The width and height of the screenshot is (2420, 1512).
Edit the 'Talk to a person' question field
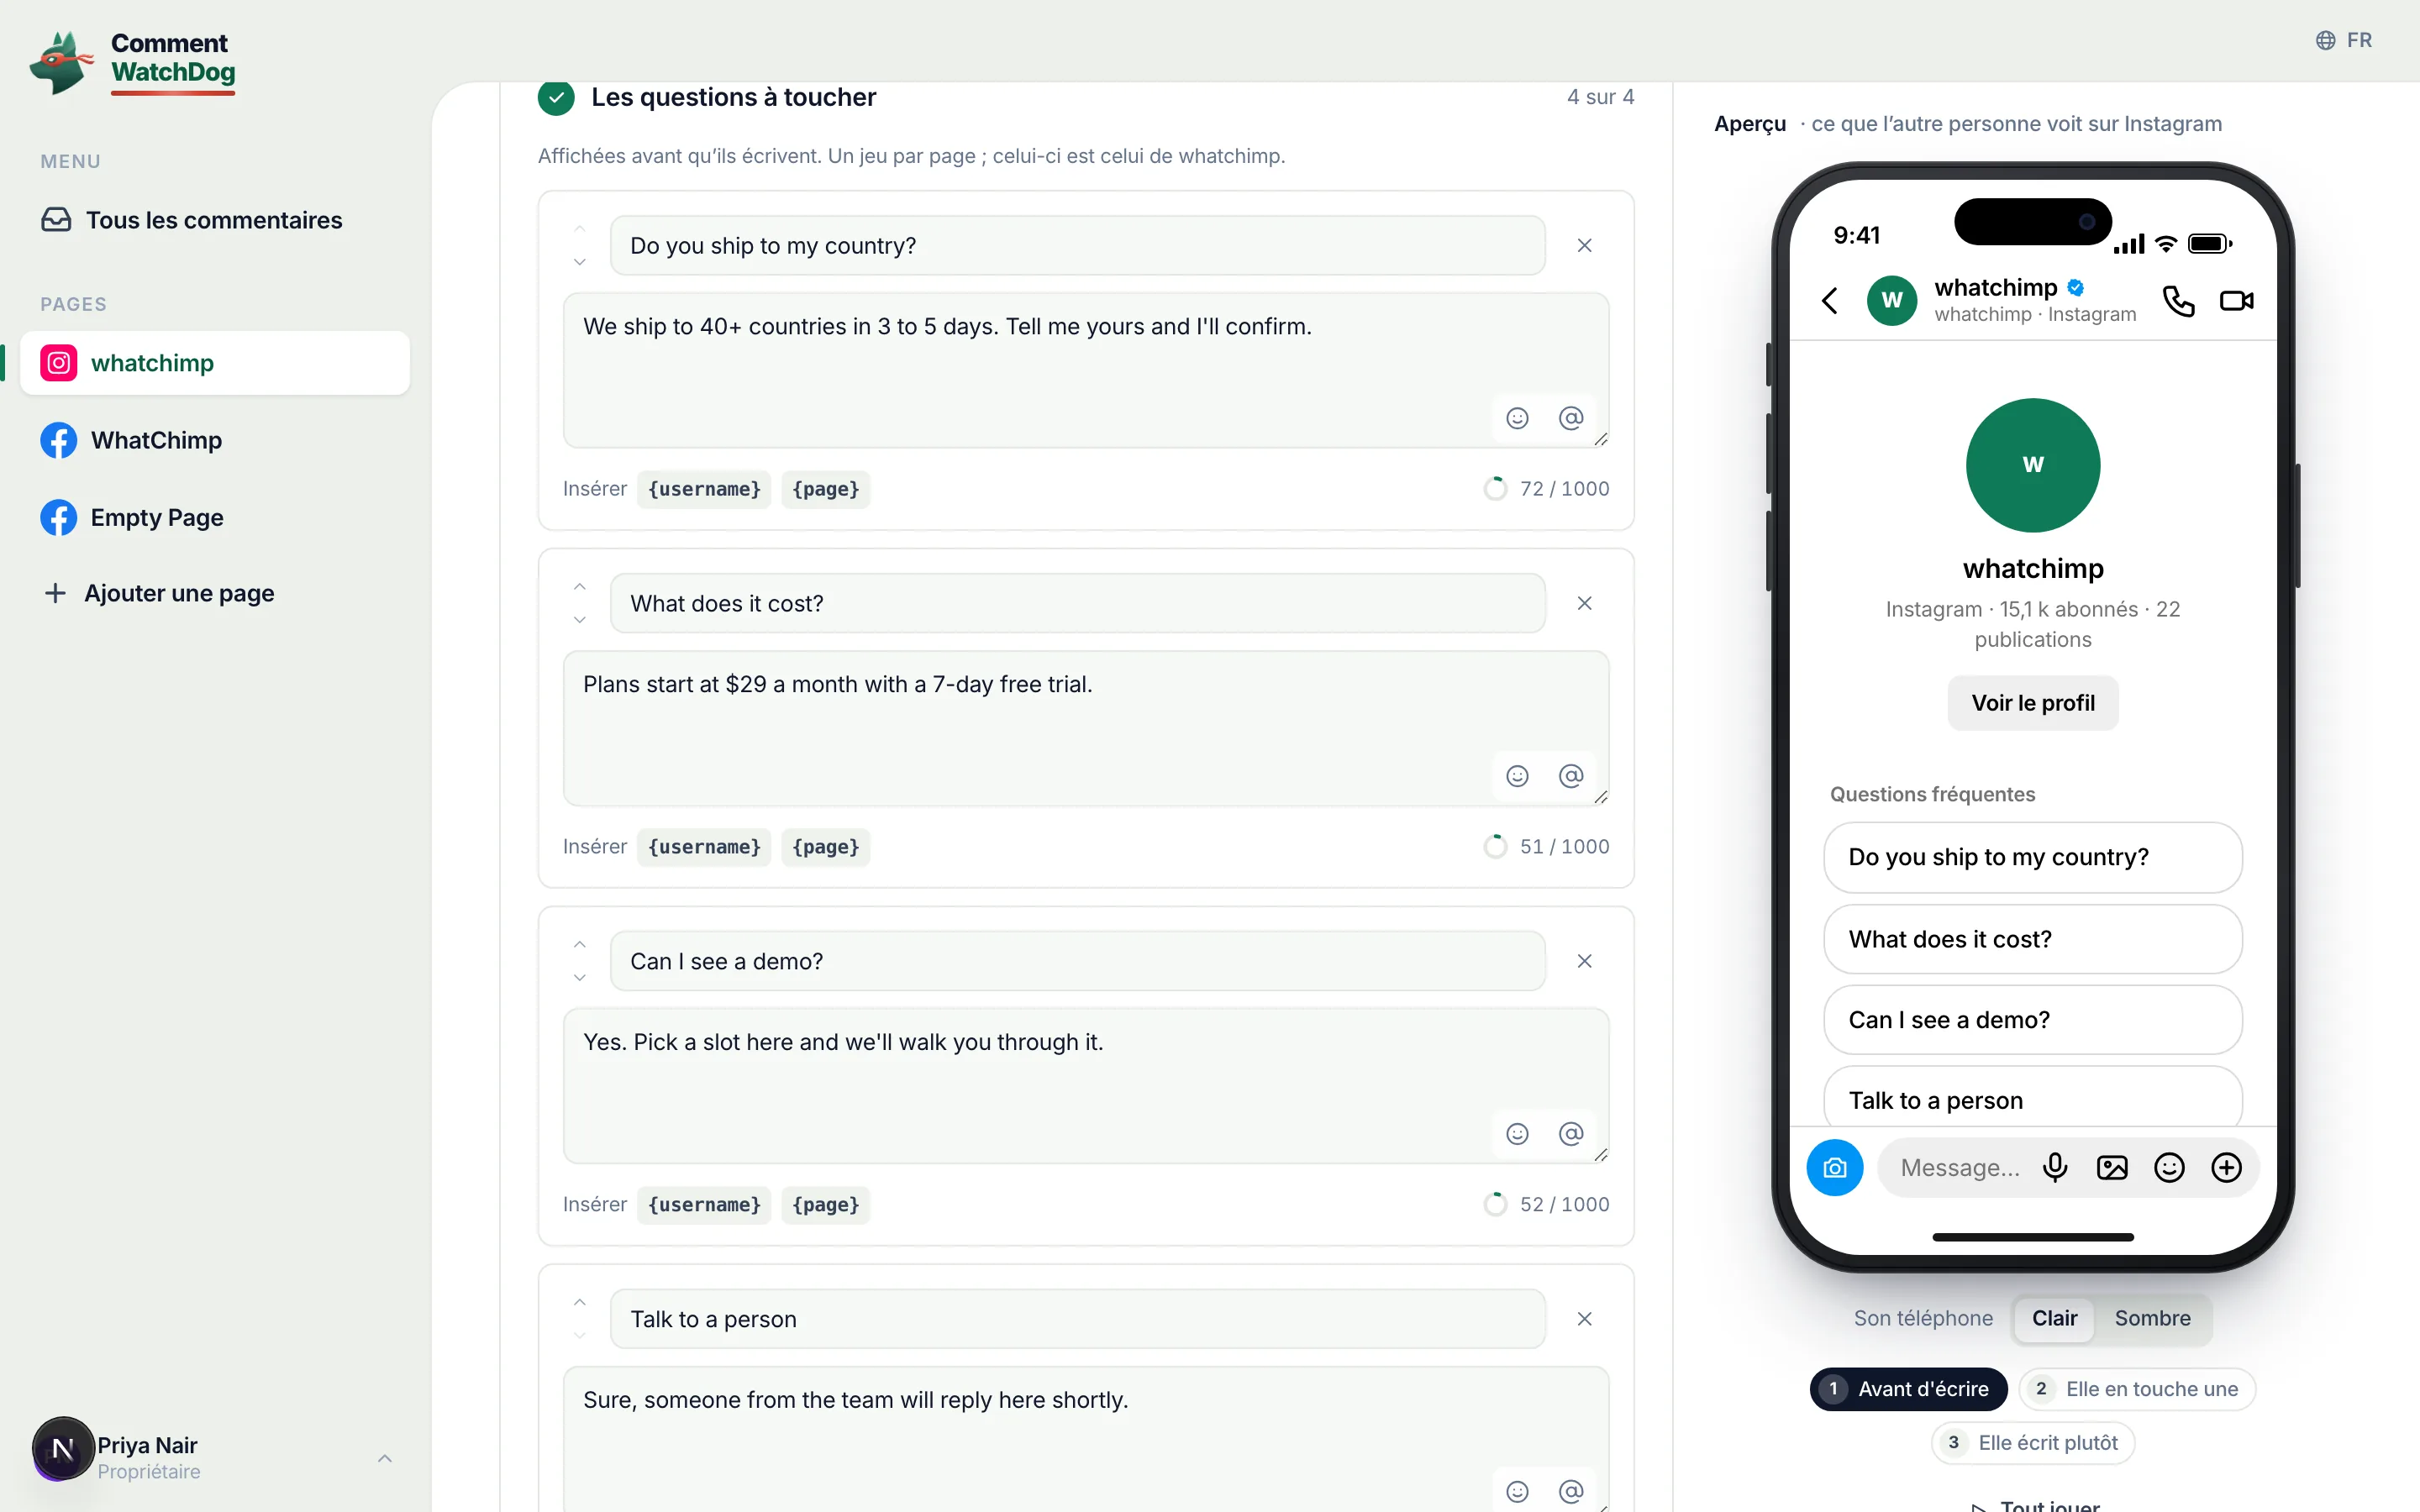pyautogui.click(x=1077, y=1319)
